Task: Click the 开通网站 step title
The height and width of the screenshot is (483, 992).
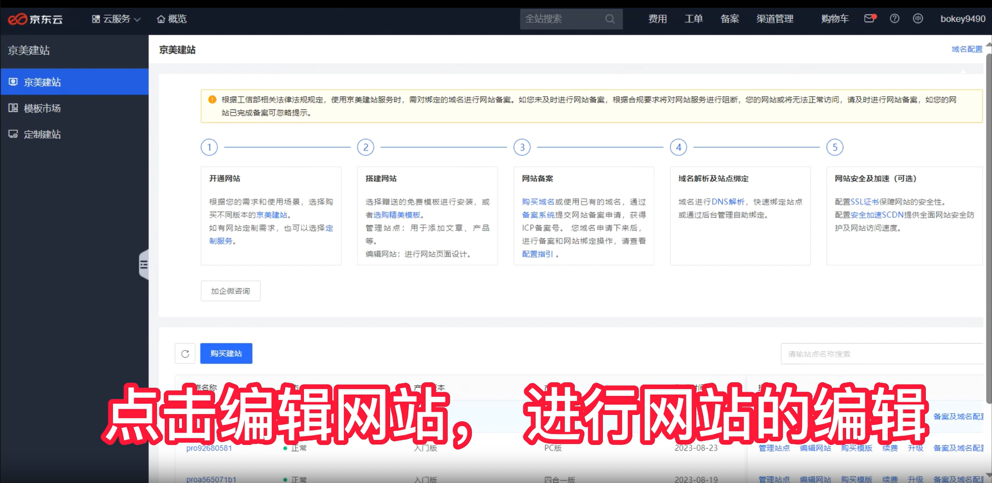Action: [224, 178]
